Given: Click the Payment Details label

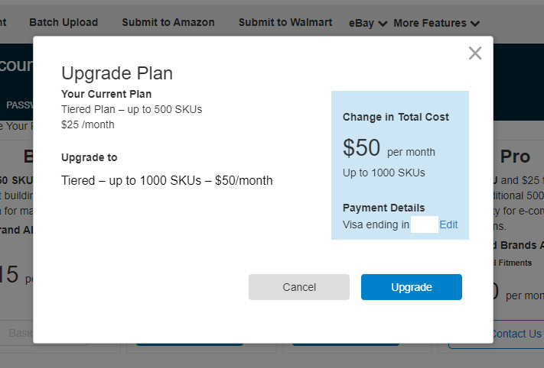Looking at the screenshot, I should click(x=383, y=208).
